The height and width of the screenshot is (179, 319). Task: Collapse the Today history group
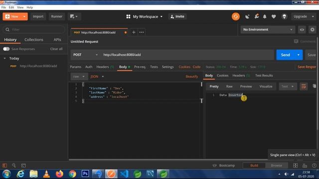[4, 59]
